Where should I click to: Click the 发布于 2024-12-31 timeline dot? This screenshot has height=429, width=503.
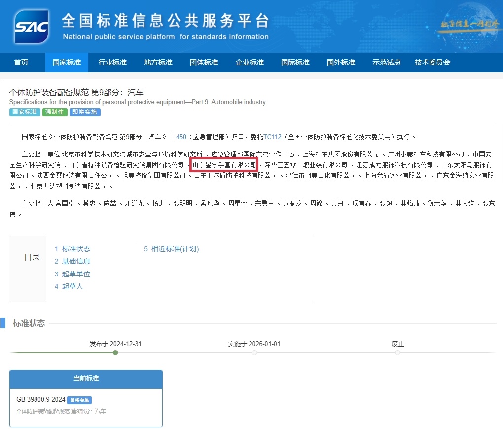115,353
